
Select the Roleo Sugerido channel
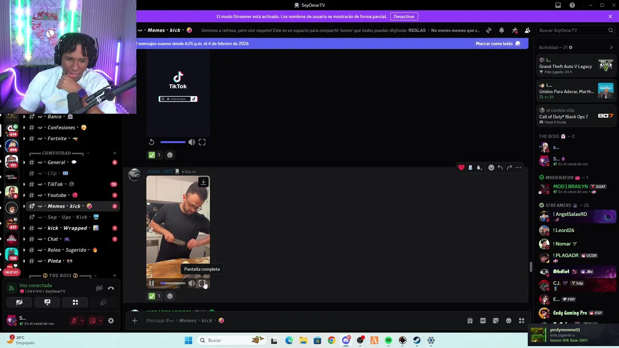tap(73, 250)
